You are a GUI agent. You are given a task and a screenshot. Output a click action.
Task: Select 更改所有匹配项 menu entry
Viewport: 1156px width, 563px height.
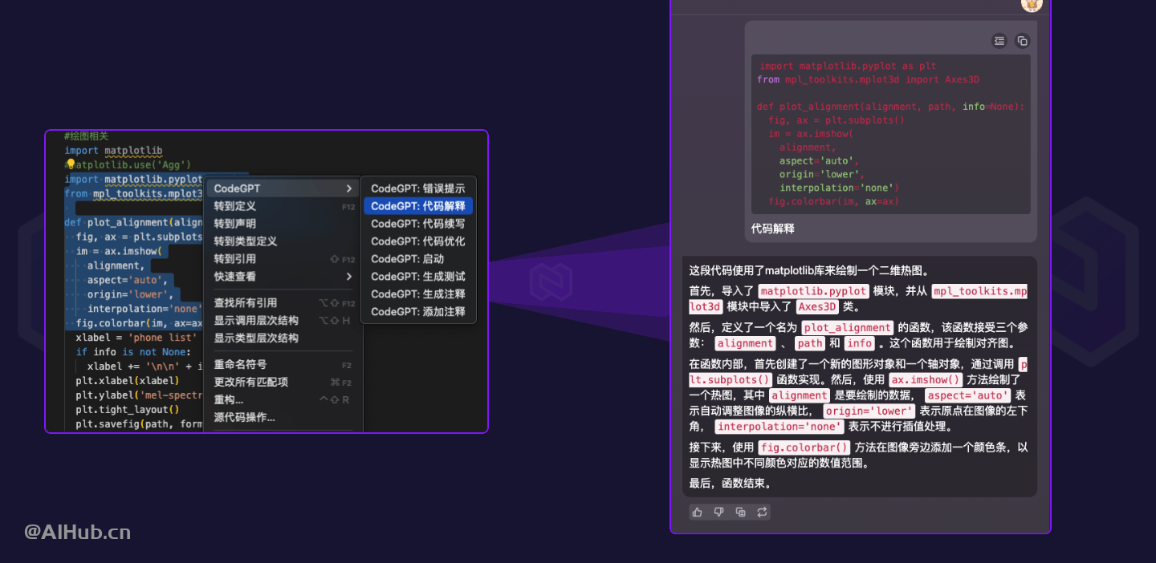point(283,383)
